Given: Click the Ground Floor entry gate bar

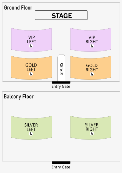Looking at the screenshot, I should [x=61, y=83].
